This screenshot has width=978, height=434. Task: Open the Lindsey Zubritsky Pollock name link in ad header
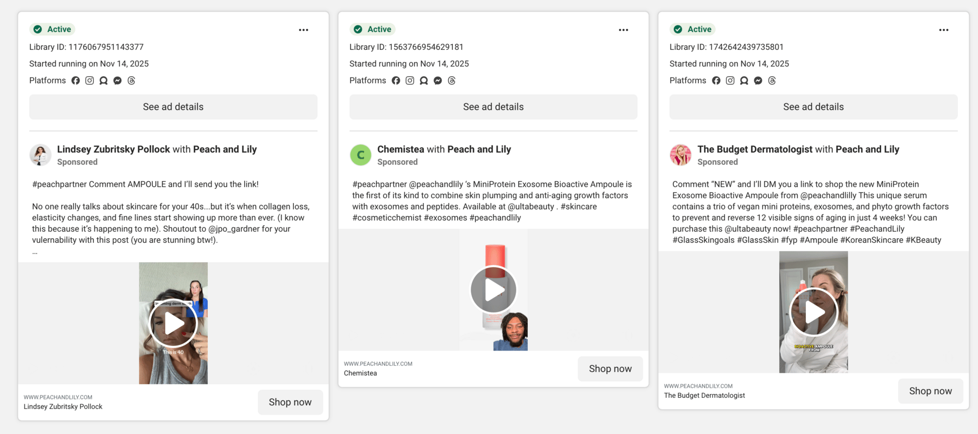click(x=114, y=149)
